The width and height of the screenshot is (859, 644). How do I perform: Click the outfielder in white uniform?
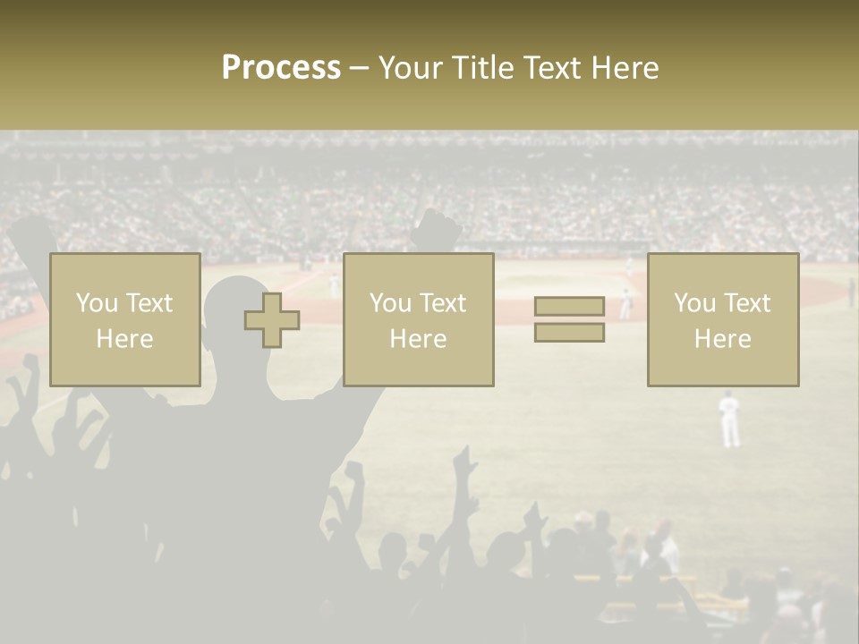pos(730,419)
